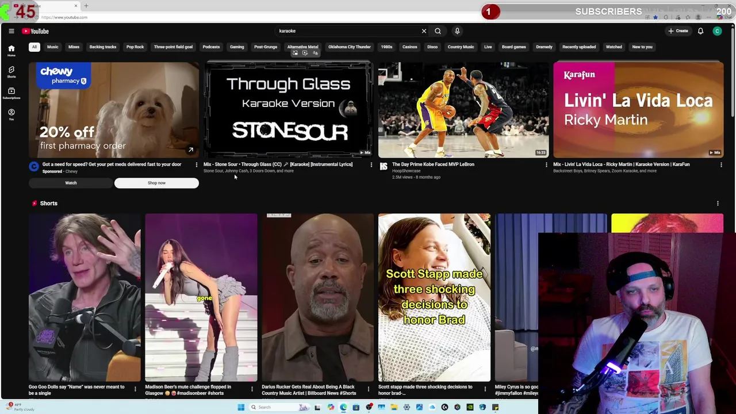Select the Disco filter chip
The image size is (736, 414).
pyautogui.click(x=432, y=47)
